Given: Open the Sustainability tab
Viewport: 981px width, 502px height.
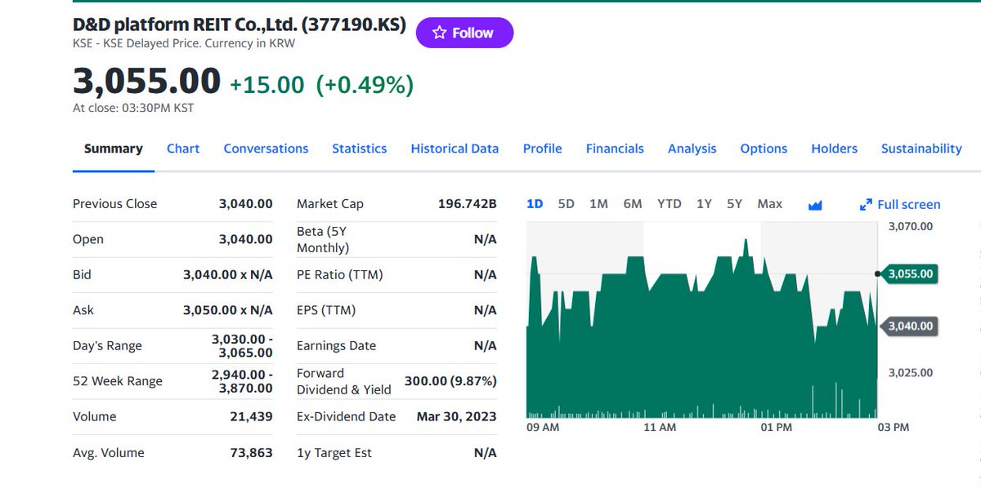Looking at the screenshot, I should pyautogui.click(x=921, y=149).
